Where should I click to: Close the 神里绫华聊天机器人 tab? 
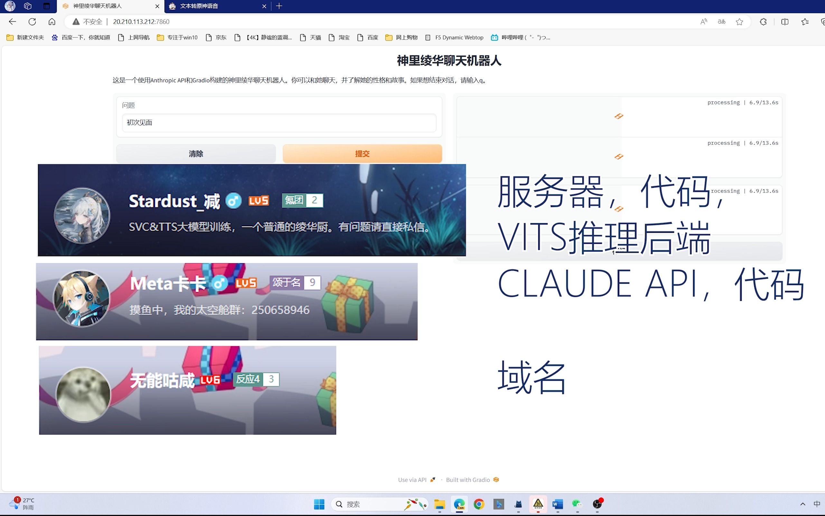pyautogui.click(x=157, y=6)
